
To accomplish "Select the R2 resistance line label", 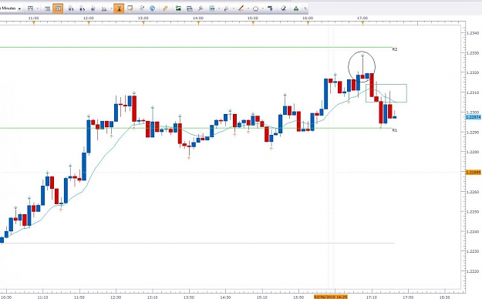I will (x=395, y=49).
